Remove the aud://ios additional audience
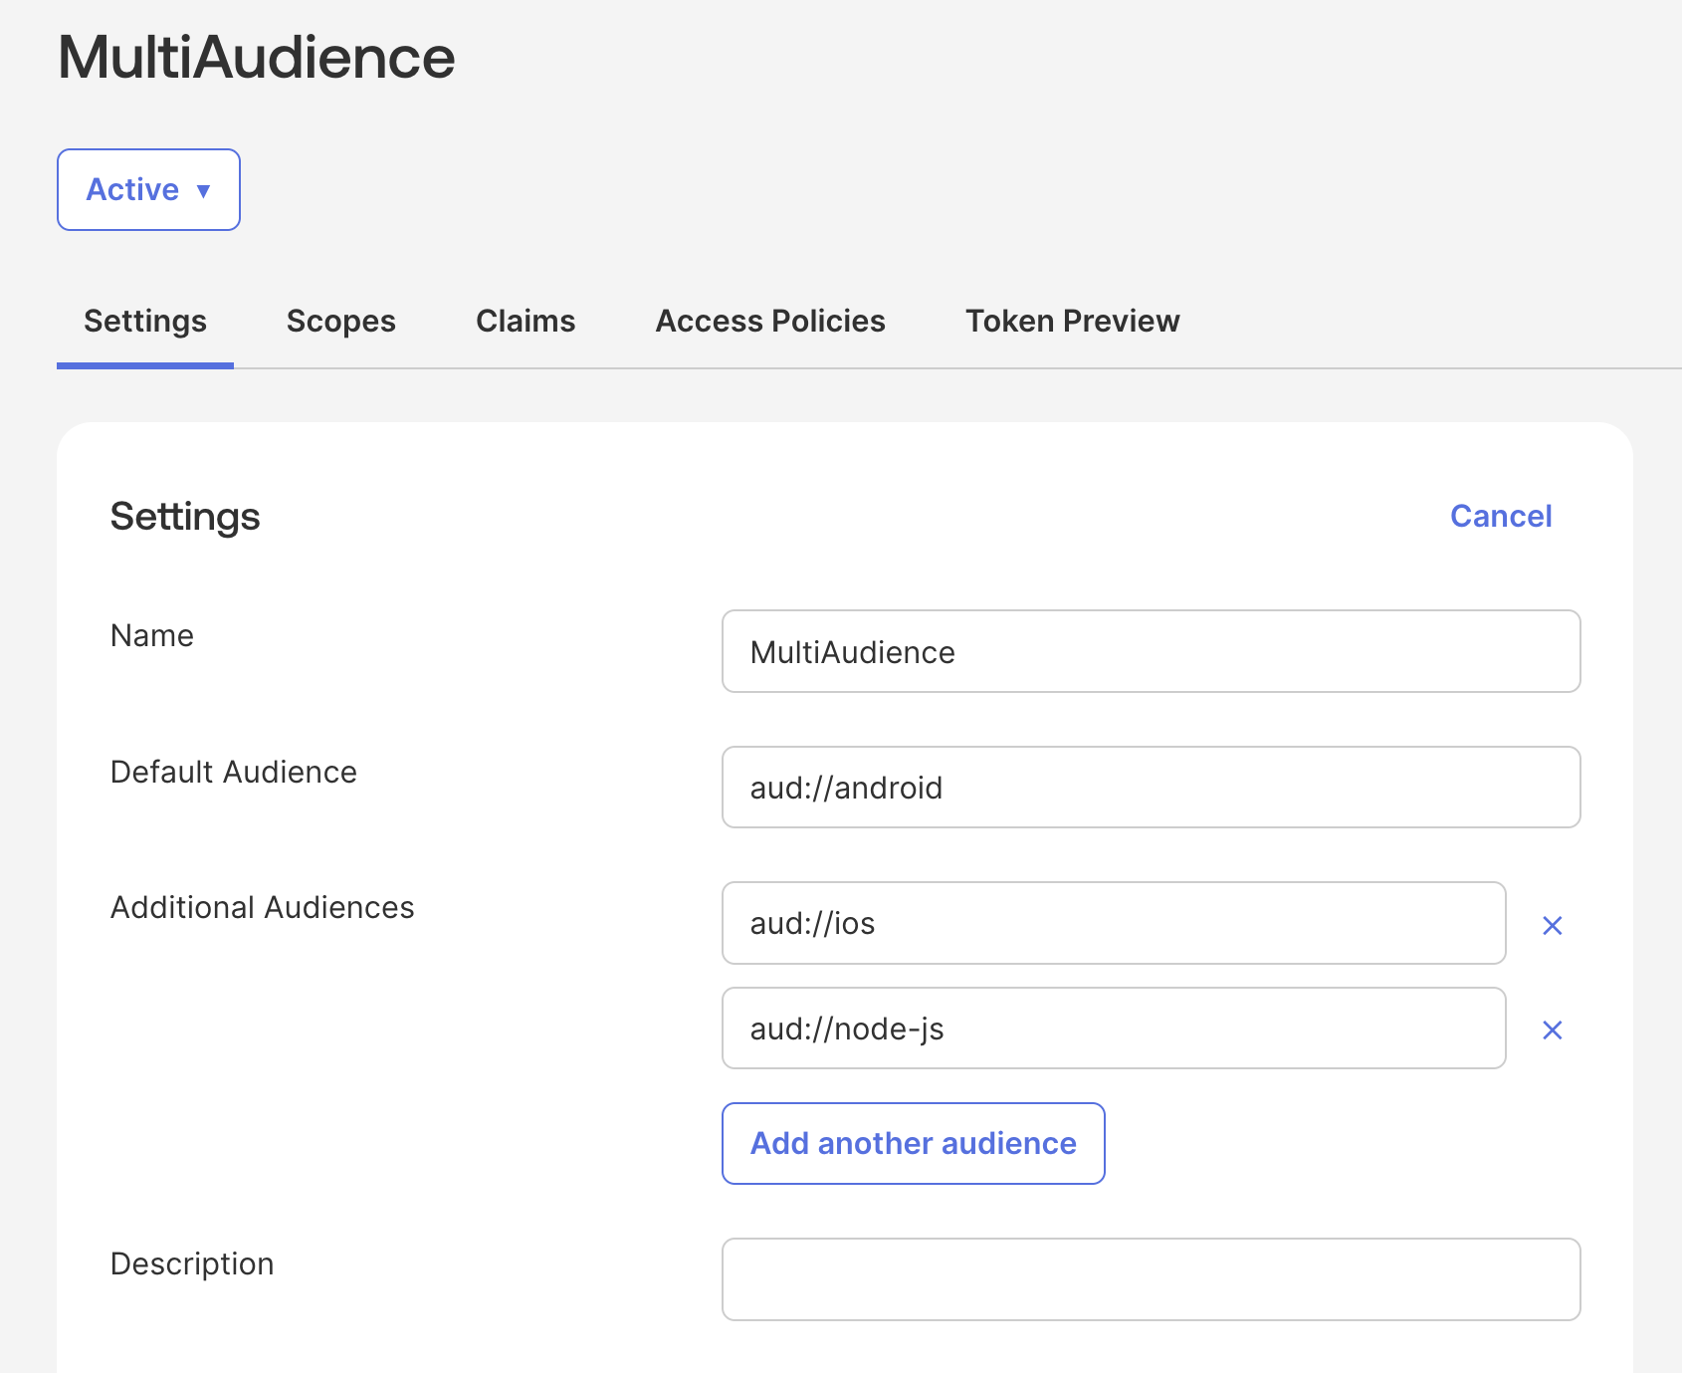 [x=1552, y=925]
